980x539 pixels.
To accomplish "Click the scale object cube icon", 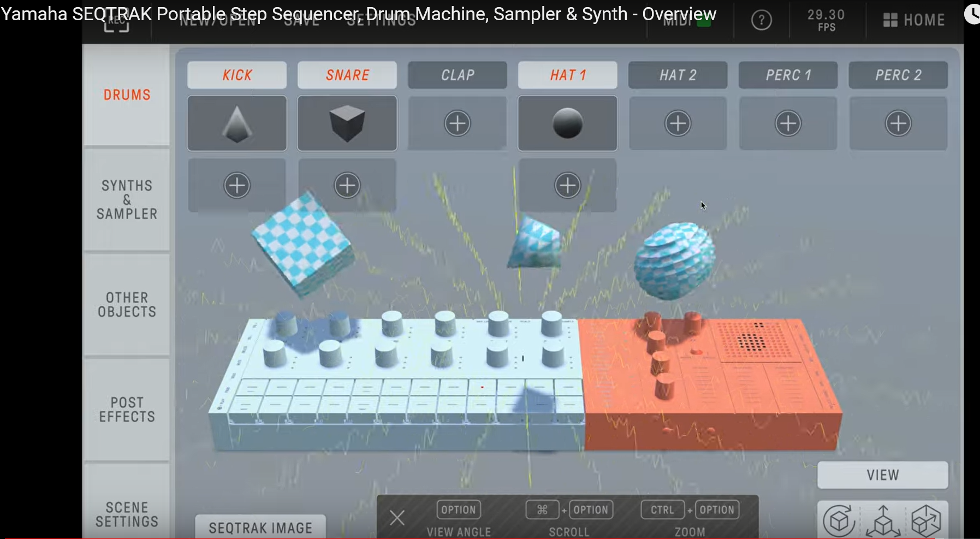I will 926,520.
